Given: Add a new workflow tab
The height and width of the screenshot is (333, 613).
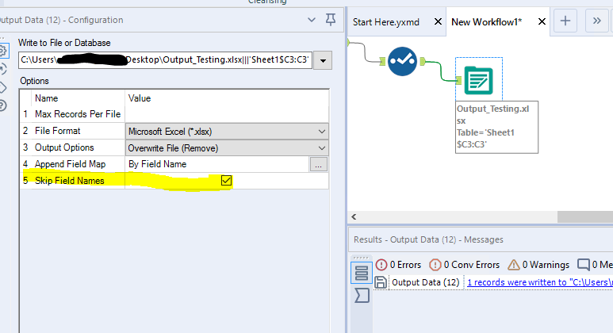Looking at the screenshot, I should 565,21.
